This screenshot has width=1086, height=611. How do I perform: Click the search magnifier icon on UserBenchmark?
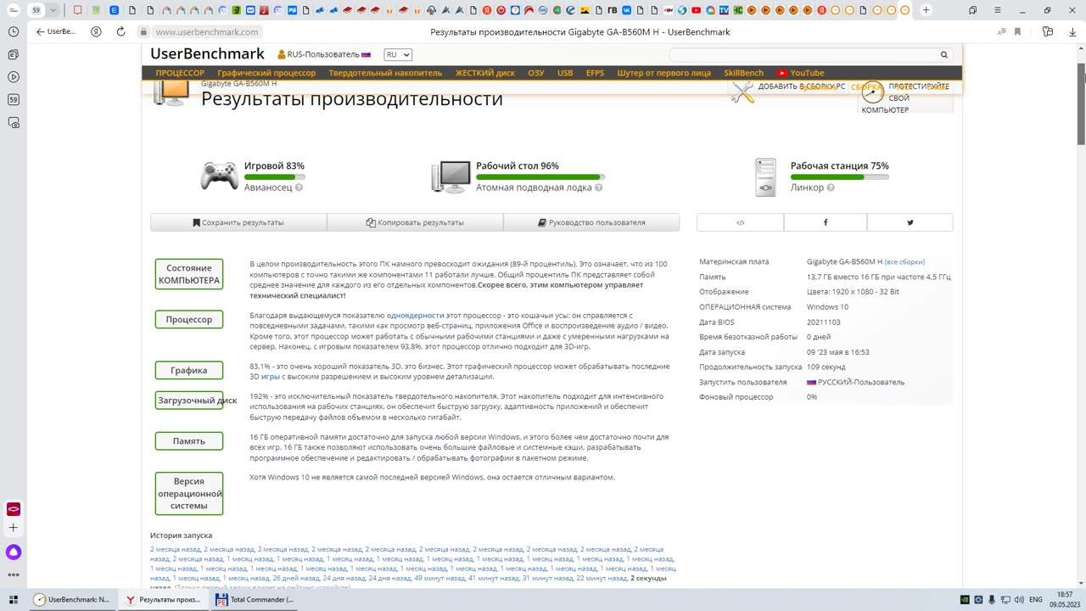pyautogui.click(x=943, y=54)
